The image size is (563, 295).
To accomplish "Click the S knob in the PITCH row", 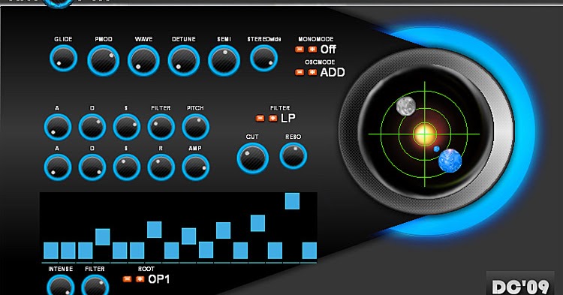I will click(x=126, y=127).
